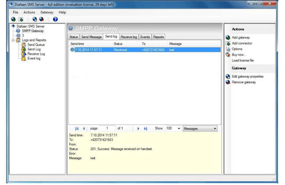Click the Send Log icon

(x=24, y=49)
